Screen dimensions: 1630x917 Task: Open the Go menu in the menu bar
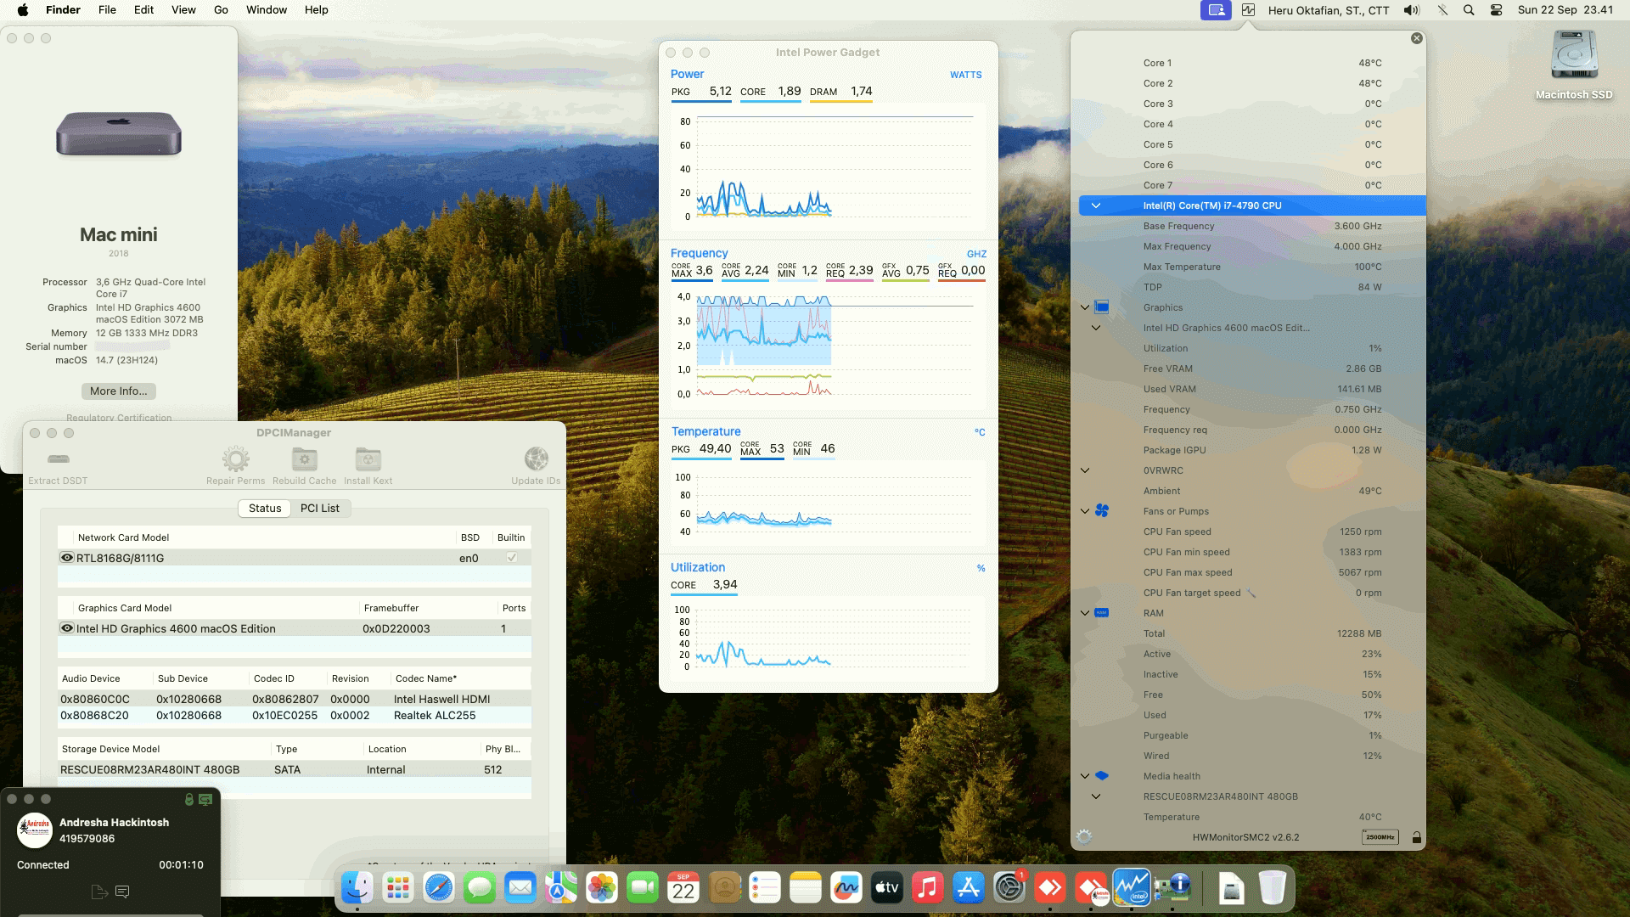click(x=220, y=9)
